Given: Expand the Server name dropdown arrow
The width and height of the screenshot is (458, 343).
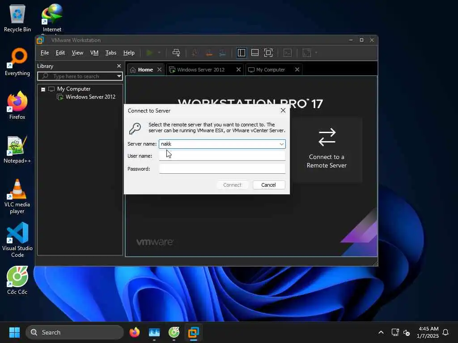Looking at the screenshot, I should [281, 144].
